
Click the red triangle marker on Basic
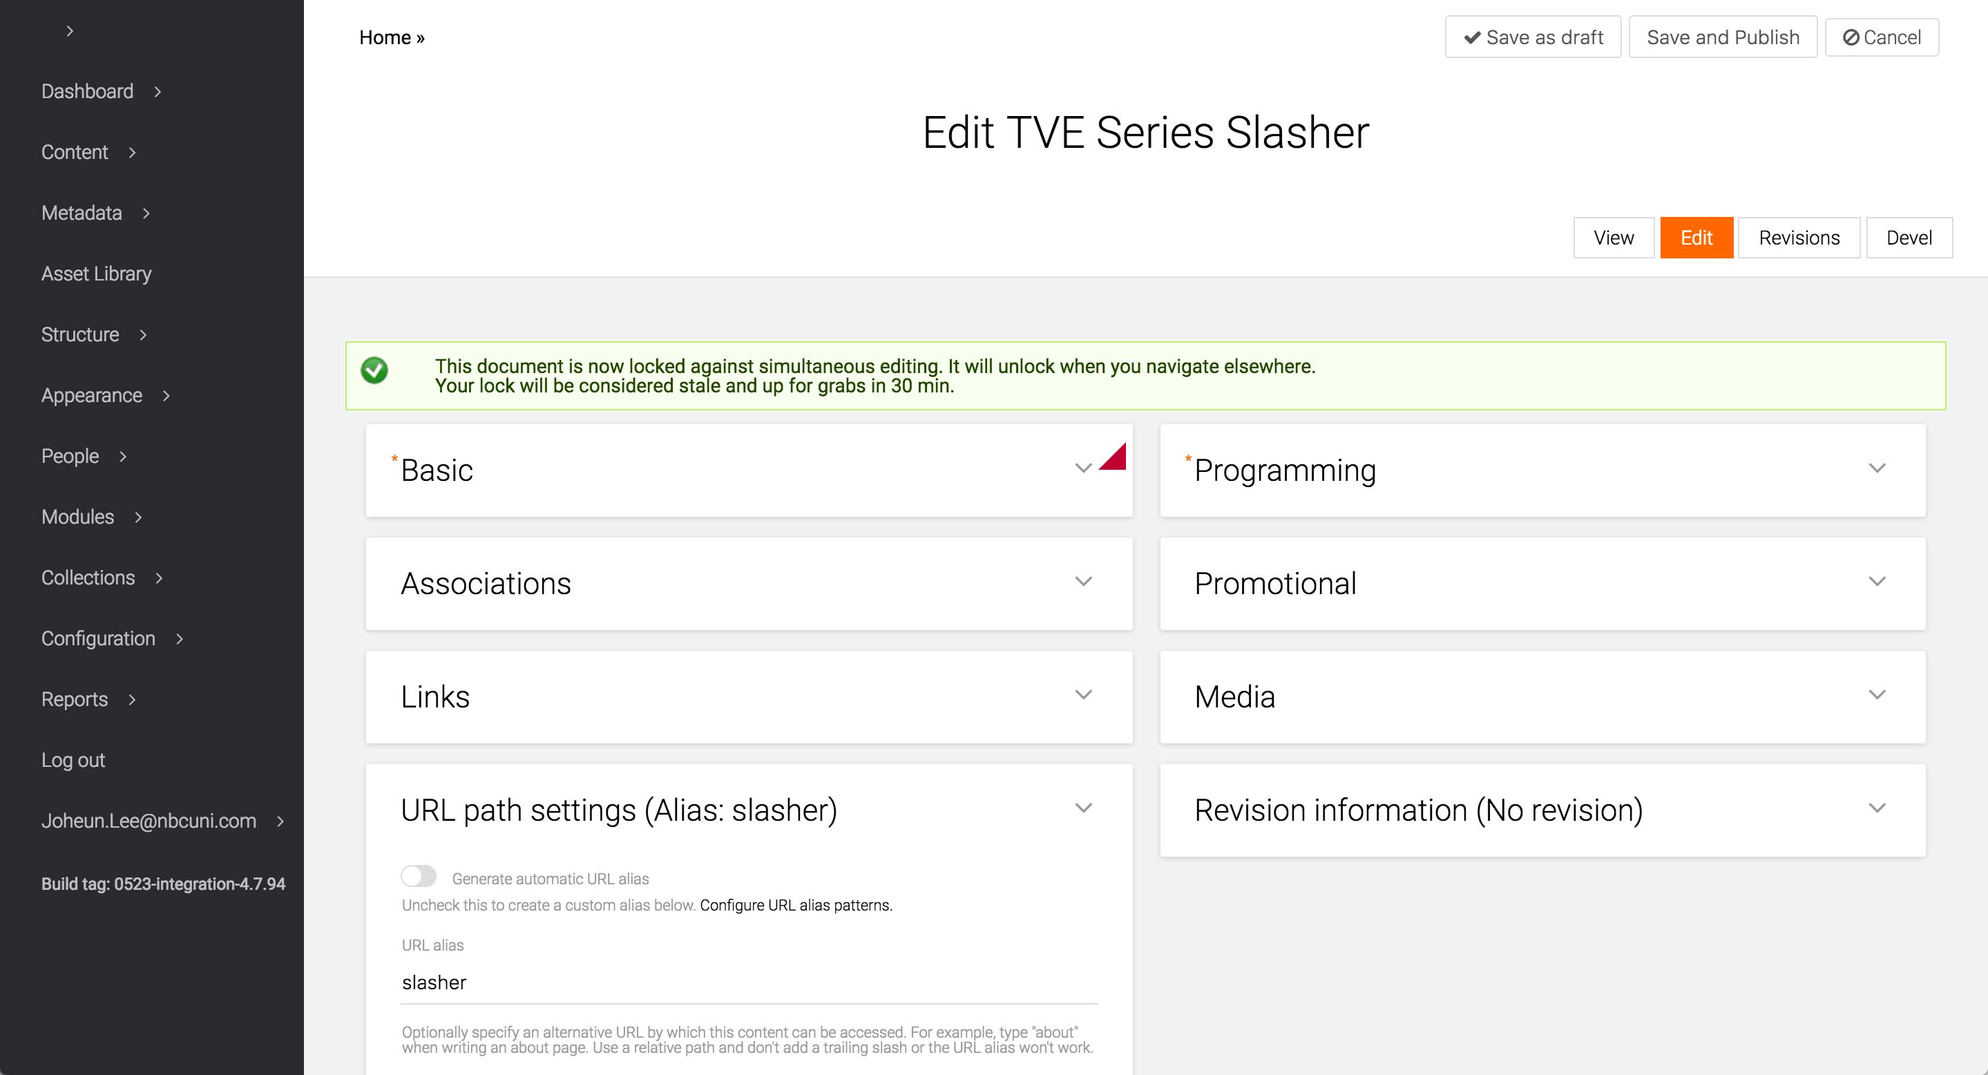[x=1115, y=457]
